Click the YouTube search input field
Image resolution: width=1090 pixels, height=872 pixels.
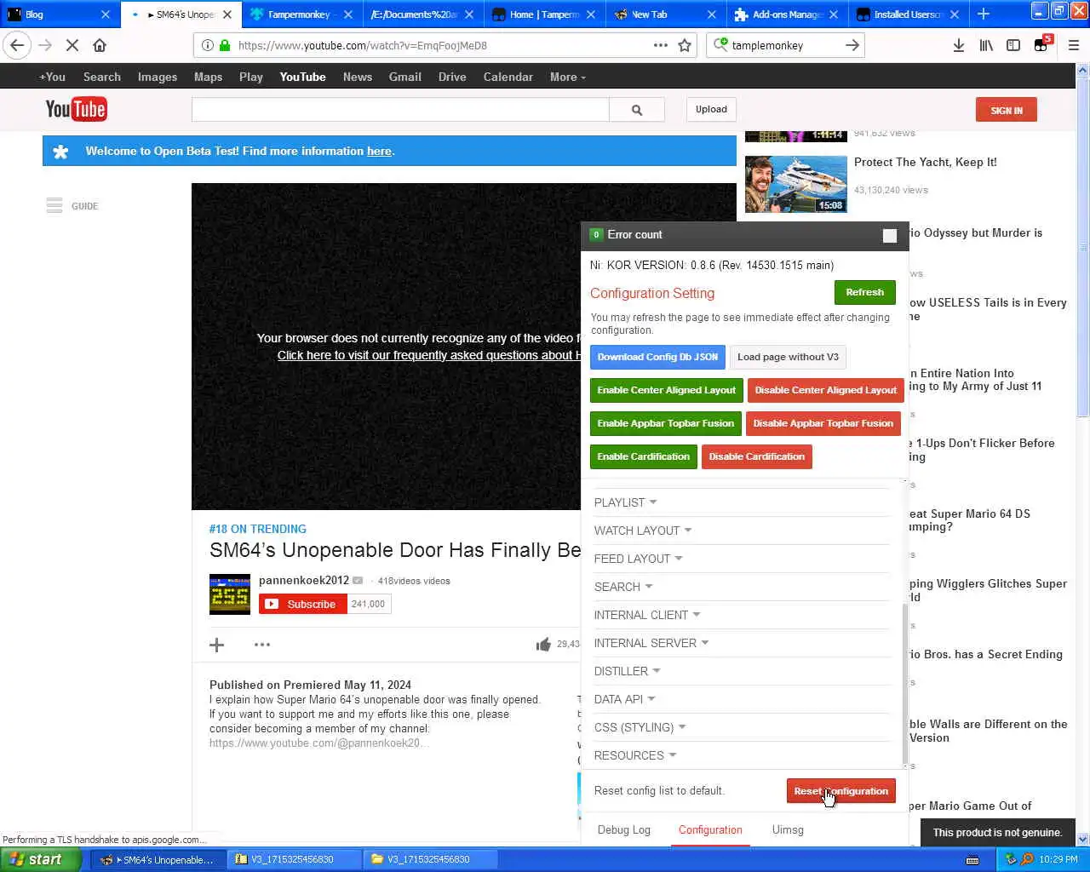[x=400, y=110]
